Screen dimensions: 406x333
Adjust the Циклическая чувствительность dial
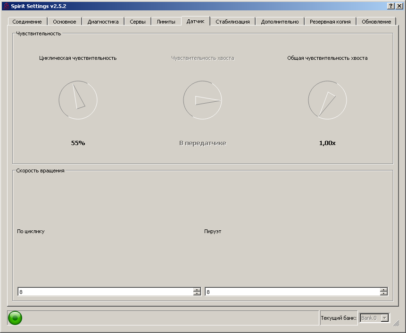78,100
